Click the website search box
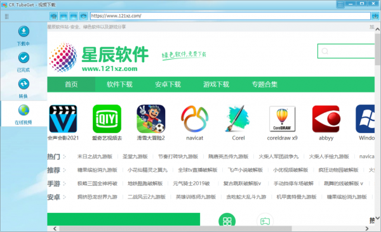The image size is (381, 232). [x=346, y=51]
